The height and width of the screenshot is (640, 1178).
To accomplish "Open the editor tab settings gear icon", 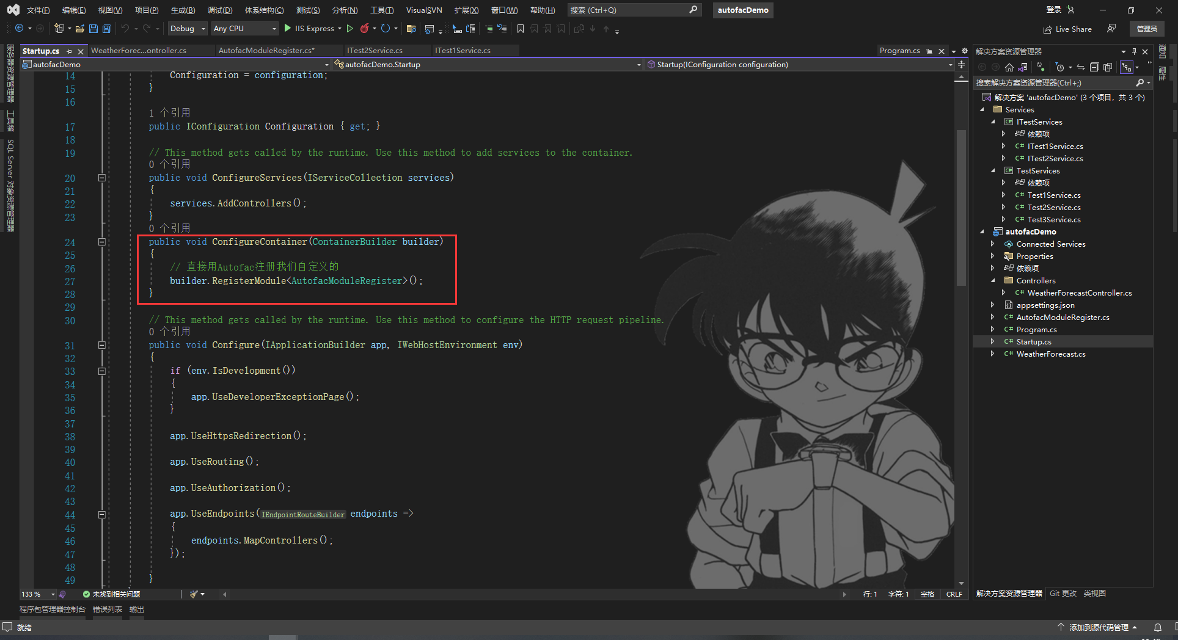I will [965, 51].
